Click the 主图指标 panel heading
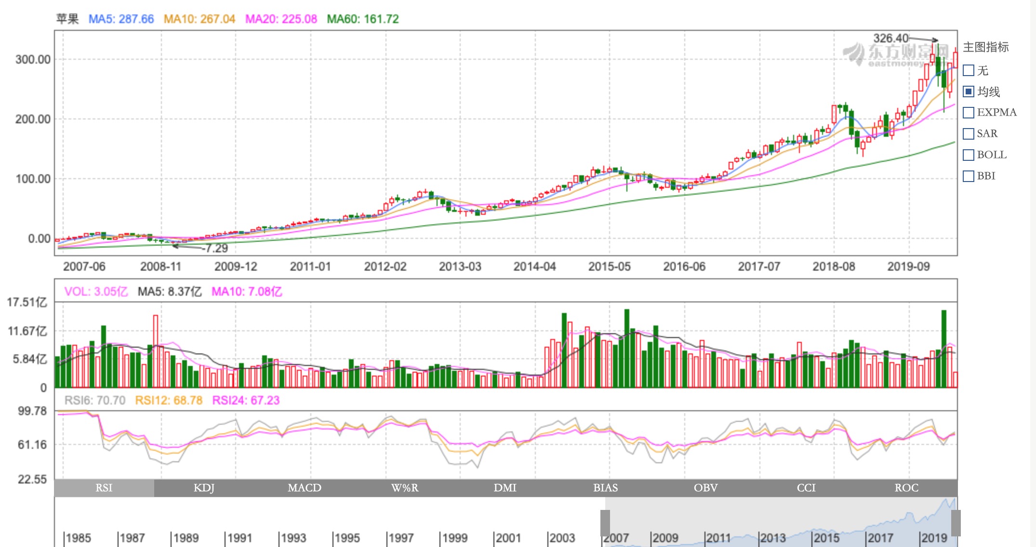 pos(986,47)
